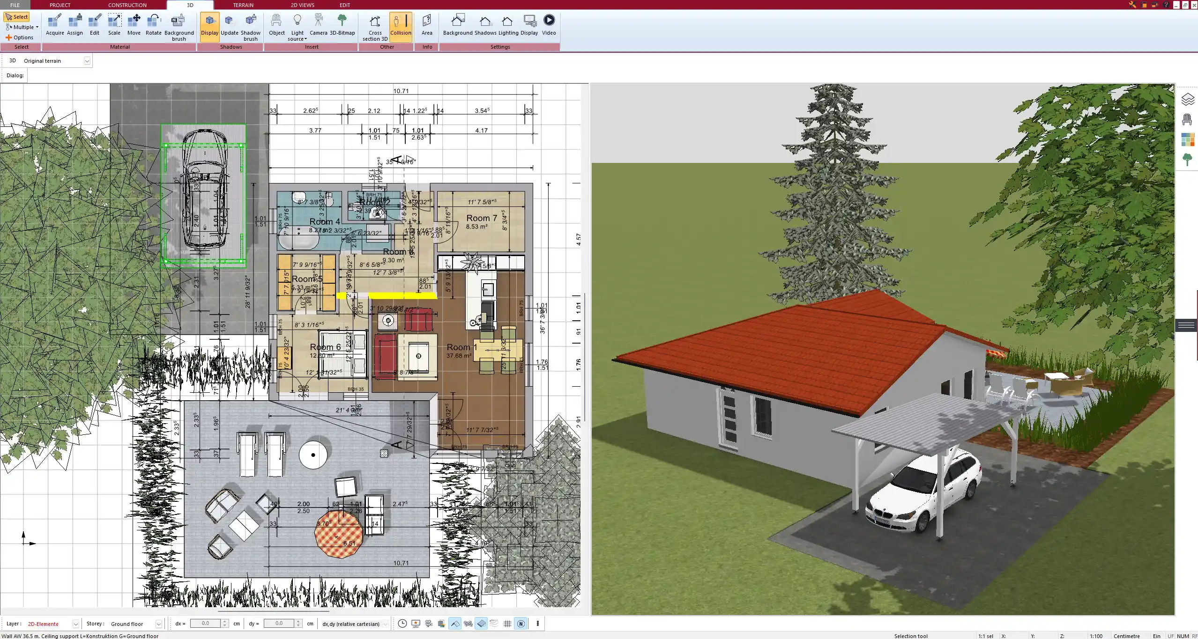Click the dy value stepper arrows
This screenshot has height=639, width=1198.
(x=298, y=624)
